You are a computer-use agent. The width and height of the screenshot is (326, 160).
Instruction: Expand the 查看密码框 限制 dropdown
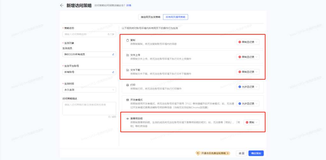tap(252, 122)
